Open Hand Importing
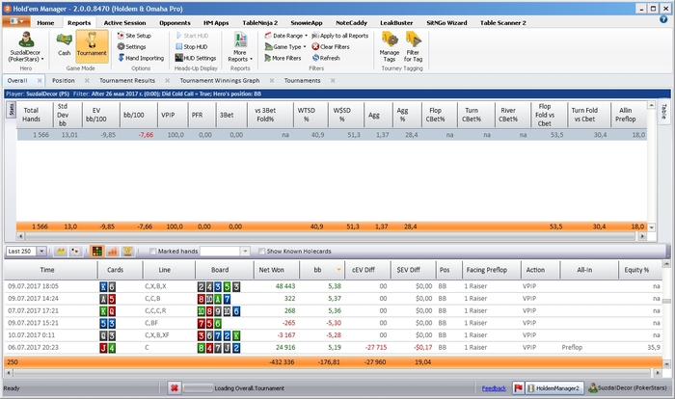 [141, 58]
